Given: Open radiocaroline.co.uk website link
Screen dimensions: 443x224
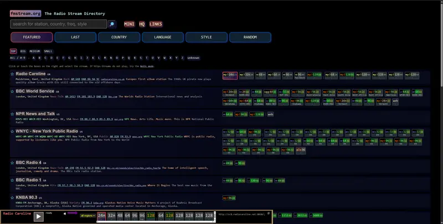Looking at the screenshot, I should [112, 79].
